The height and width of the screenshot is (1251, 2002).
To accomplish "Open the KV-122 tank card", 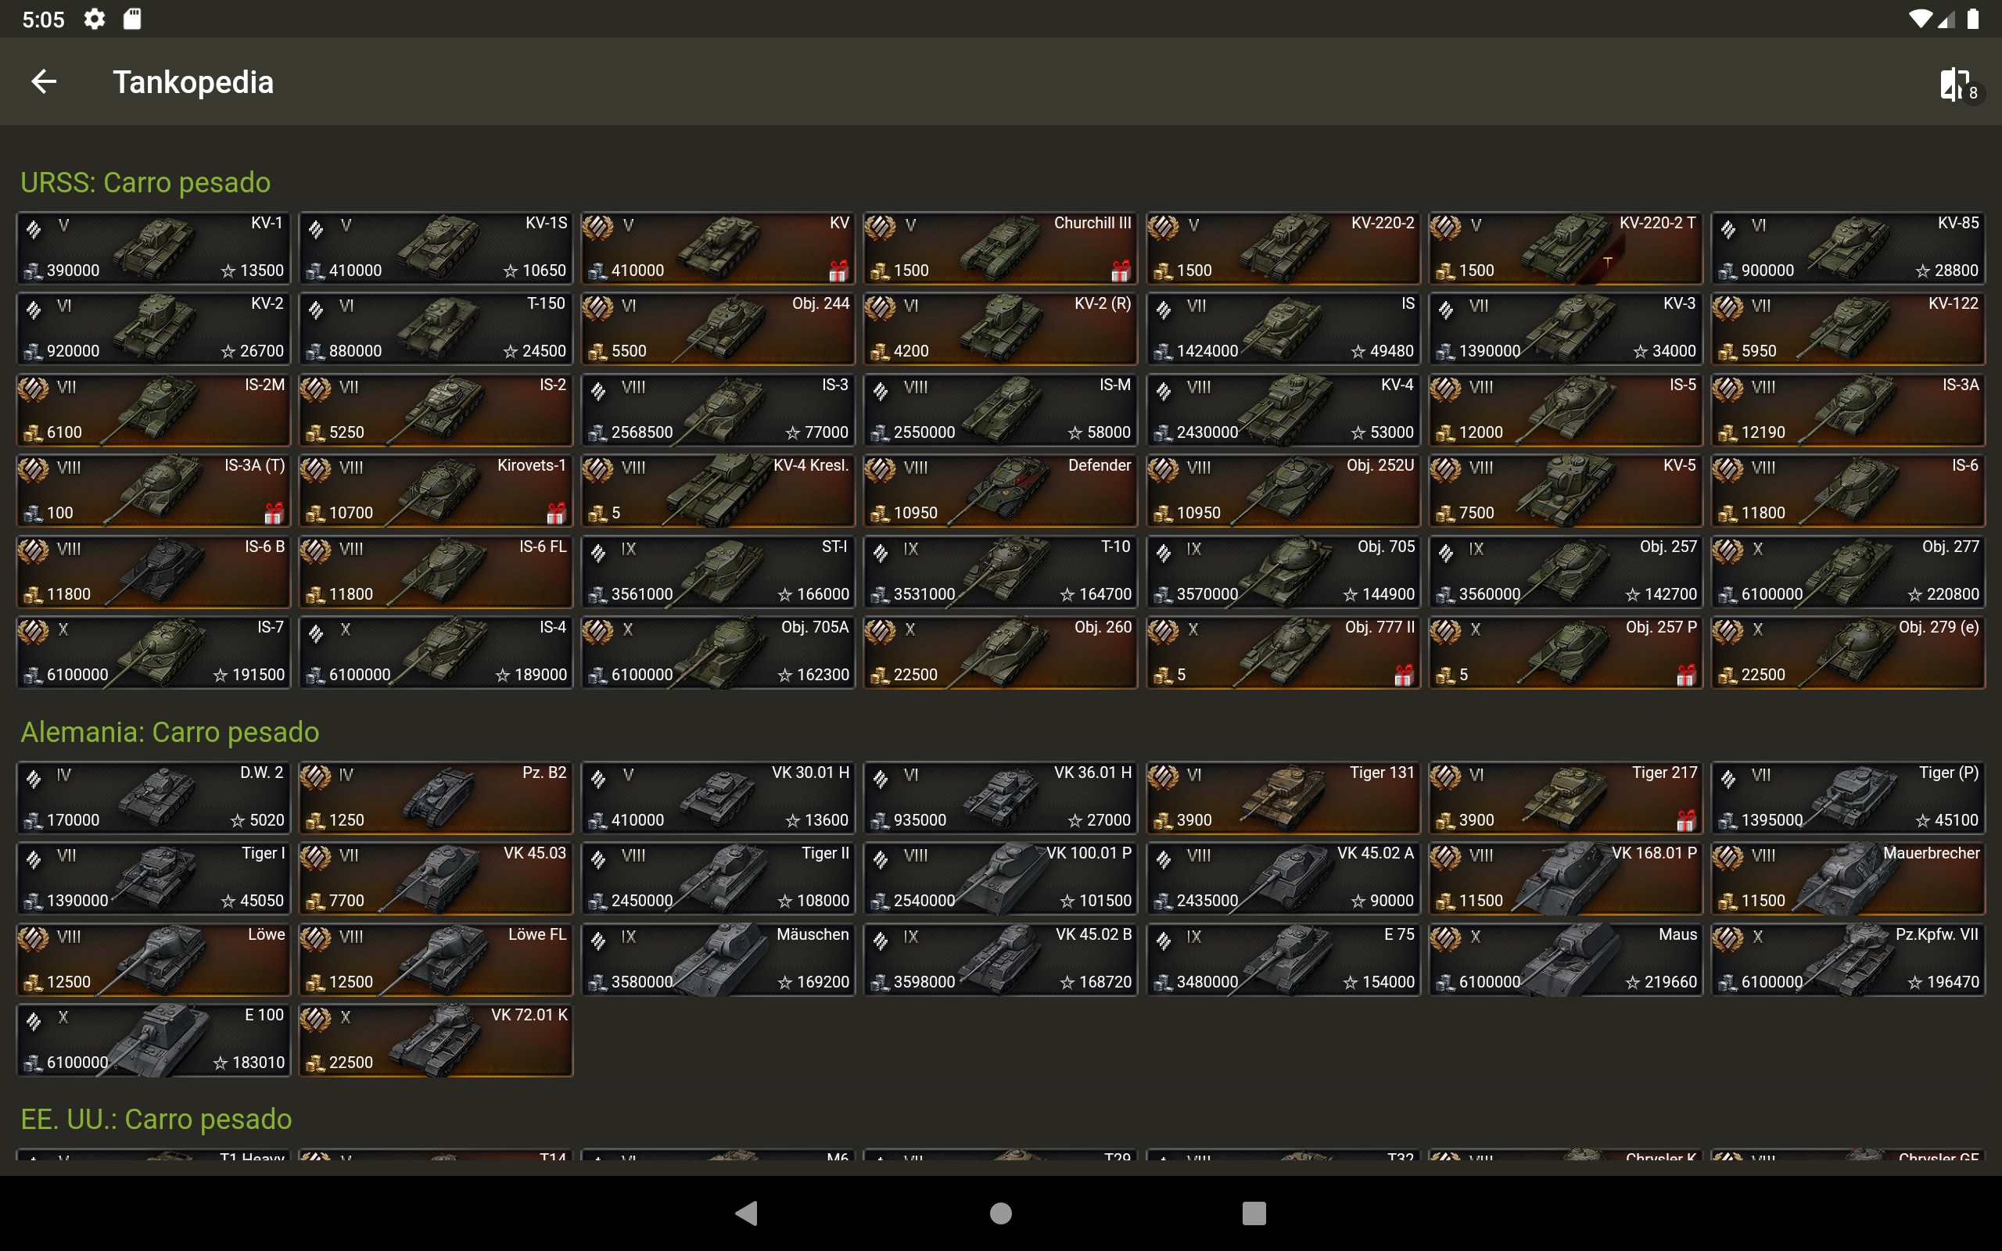I will pyautogui.click(x=1848, y=328).
